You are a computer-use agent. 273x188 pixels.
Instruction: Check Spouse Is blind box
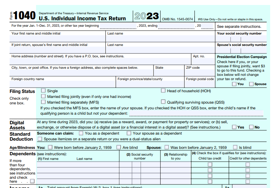pyautogui.click(x=235, y=147)
